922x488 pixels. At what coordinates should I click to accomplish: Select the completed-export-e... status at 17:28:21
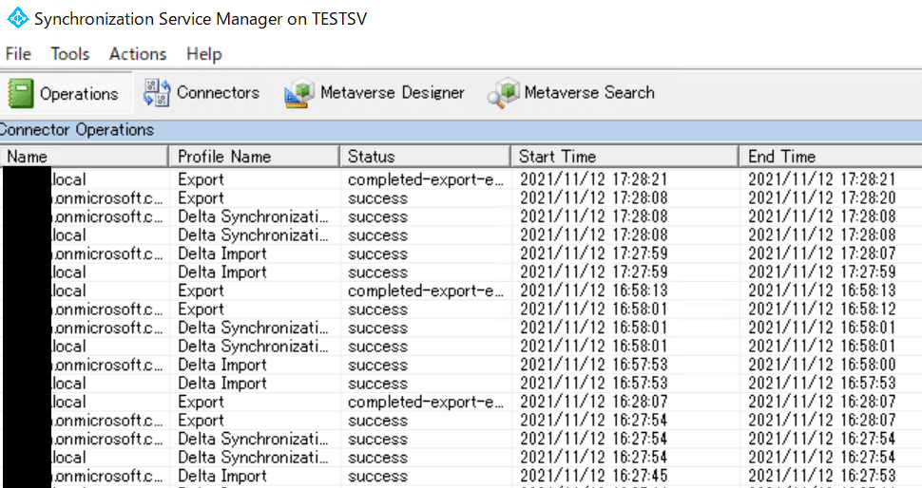click(x=426, y=179)
